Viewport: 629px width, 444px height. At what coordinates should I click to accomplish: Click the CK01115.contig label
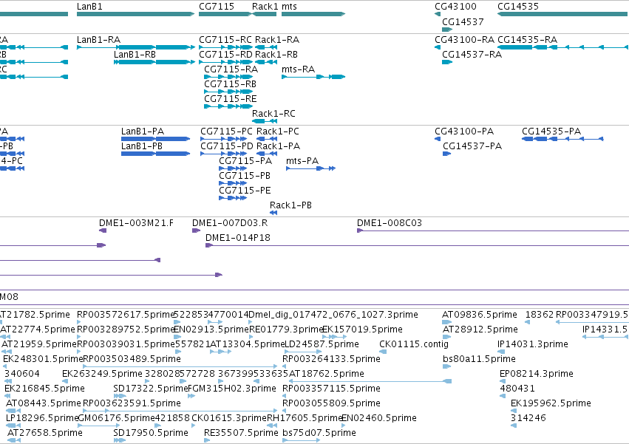point(414,344)
